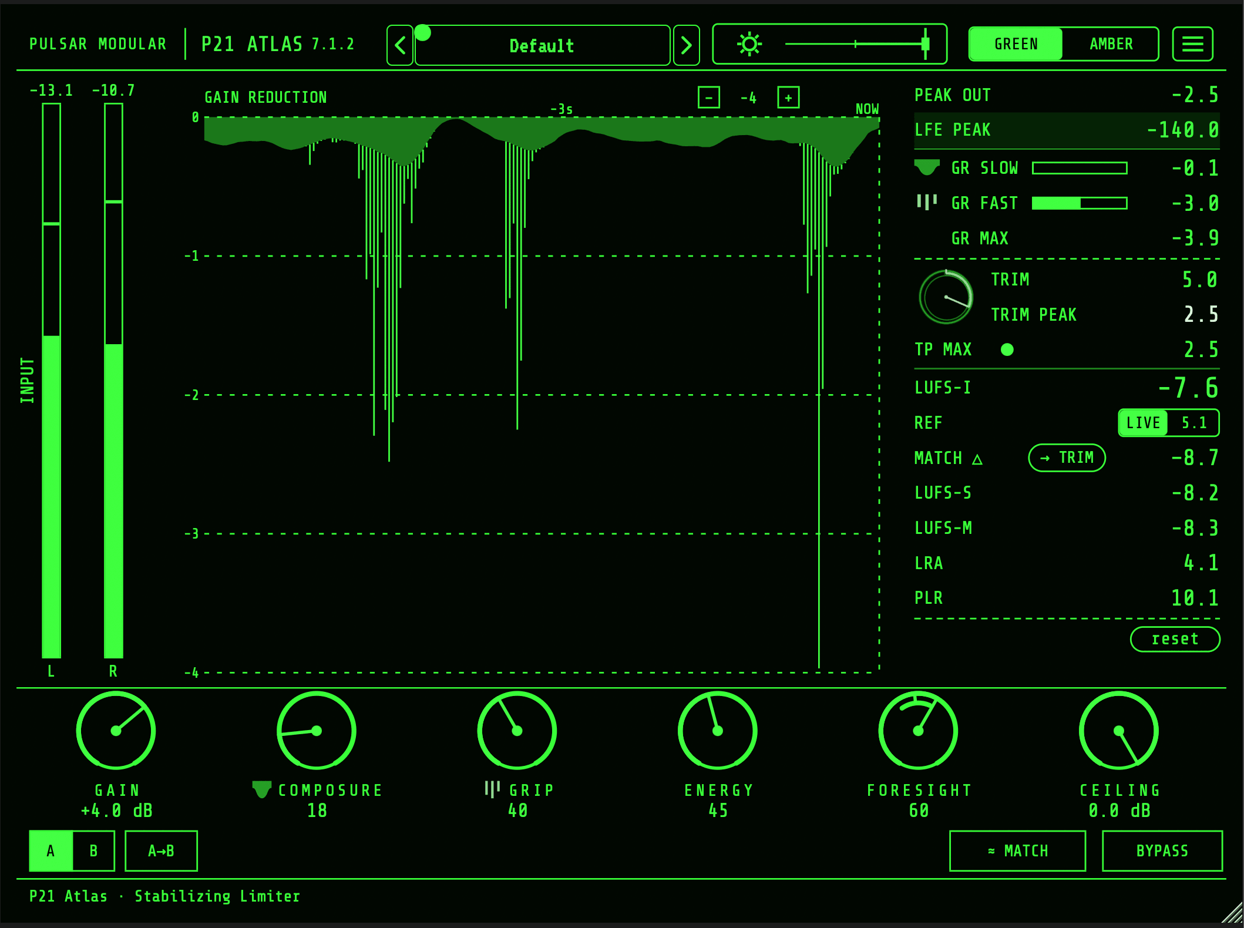Click the right input peak readout -10.7
Viewport: 1244px width, 928px height.
pyautogui.click(x=113, y=90)
